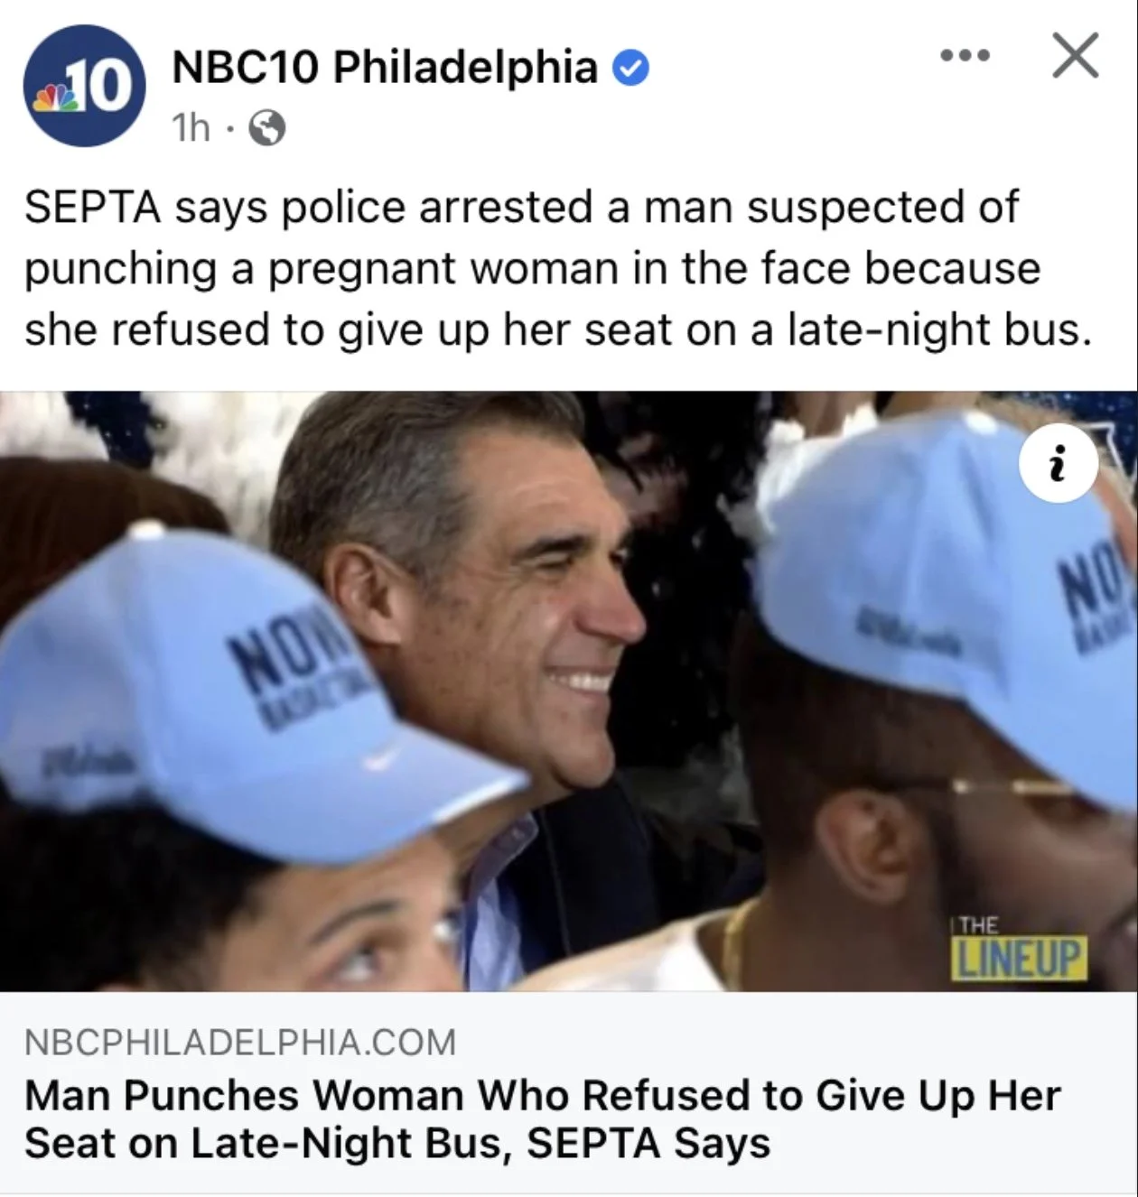This screenshot has width=1138, height=1197.
Task: Open the NBC10 Philadelphia profile picture
Action: [x=84, y=86]
